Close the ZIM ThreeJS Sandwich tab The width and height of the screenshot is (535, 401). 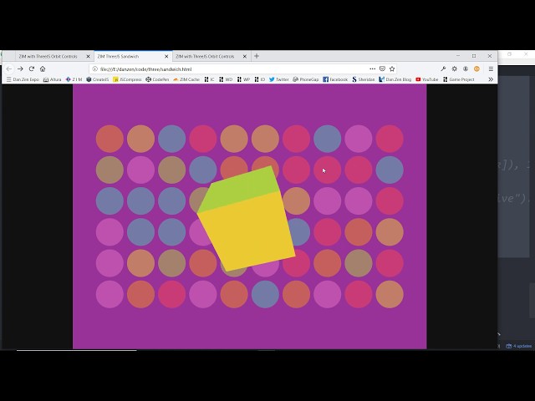[166, 56]
